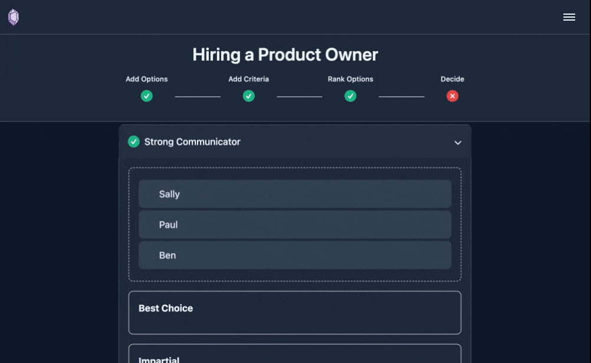
Task: Click the Hiring a Product Owner title
Action: [x=285, y=55]
